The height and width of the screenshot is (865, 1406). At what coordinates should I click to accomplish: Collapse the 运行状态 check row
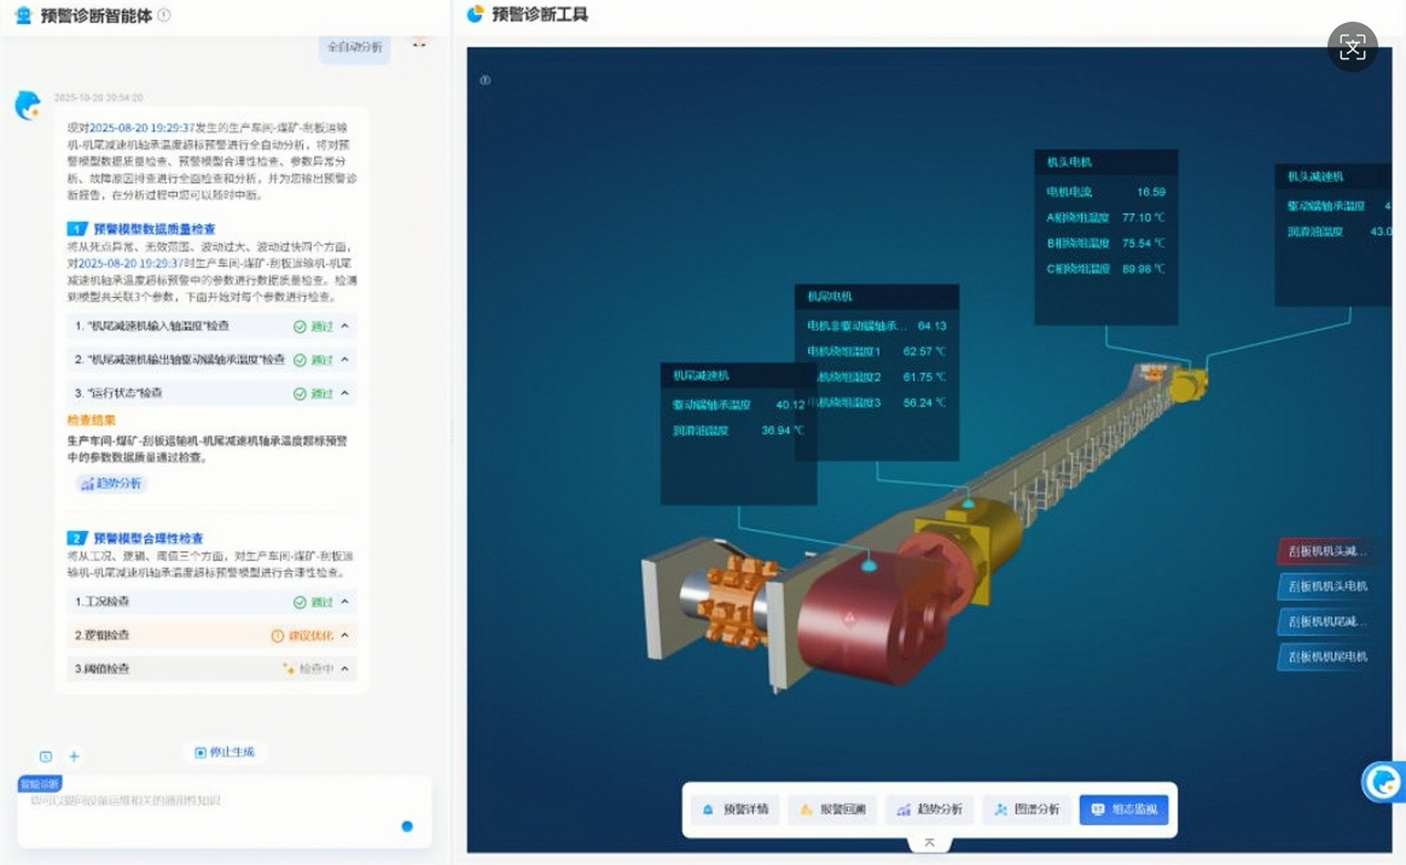coord(345,393)
